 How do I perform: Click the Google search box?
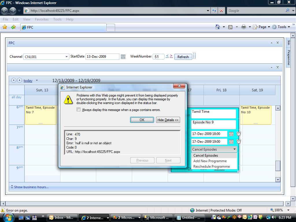tap(256, 11)
